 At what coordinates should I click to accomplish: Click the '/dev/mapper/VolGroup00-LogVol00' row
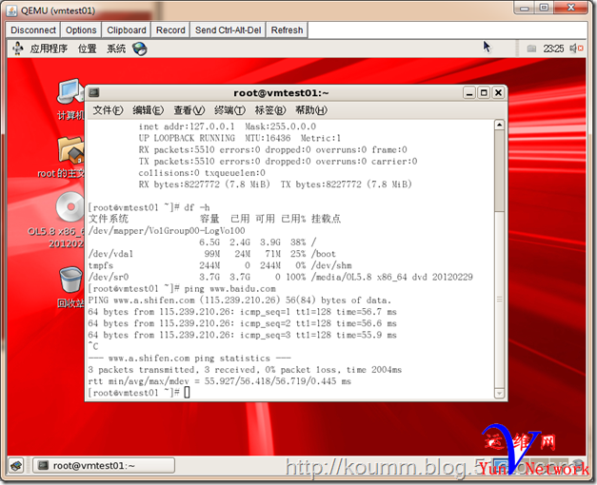pos(167,231)
